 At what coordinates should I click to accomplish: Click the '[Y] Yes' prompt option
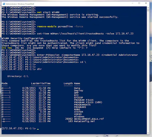point(7,48)
